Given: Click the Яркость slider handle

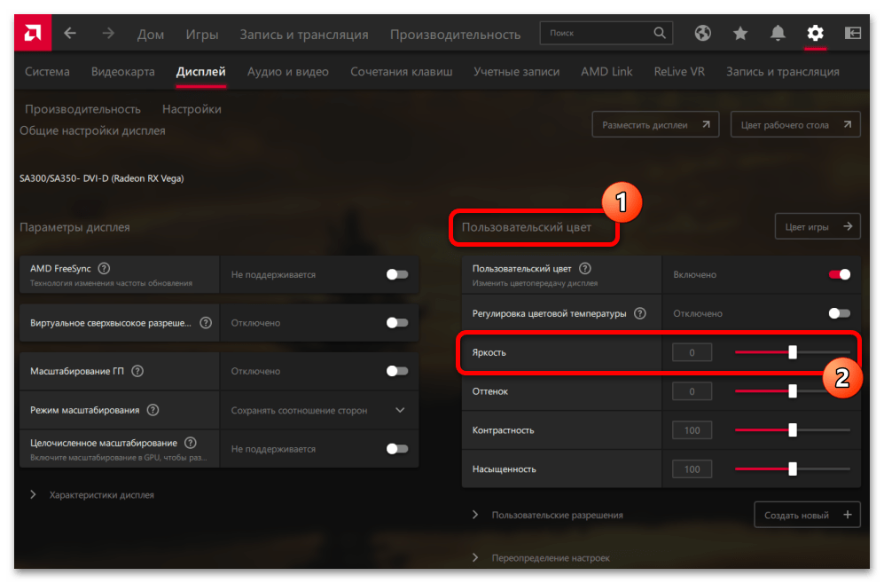Looking at the screenshot, I should [793, 352].
